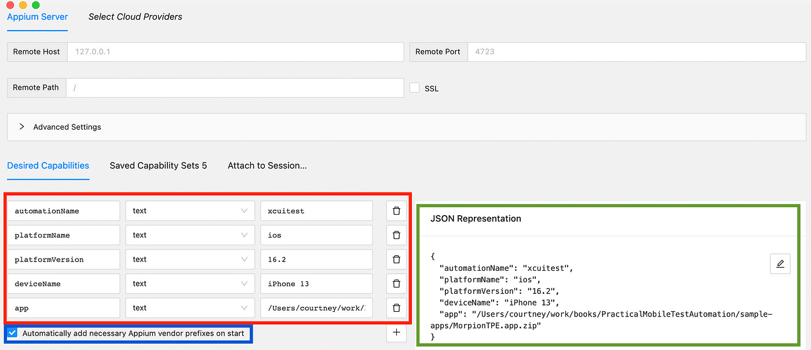Click the Remote Path input field

click(x=235, y=87)
